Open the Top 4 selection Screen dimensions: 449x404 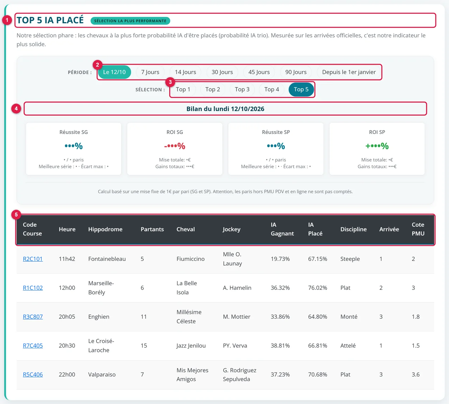point(272,89)
